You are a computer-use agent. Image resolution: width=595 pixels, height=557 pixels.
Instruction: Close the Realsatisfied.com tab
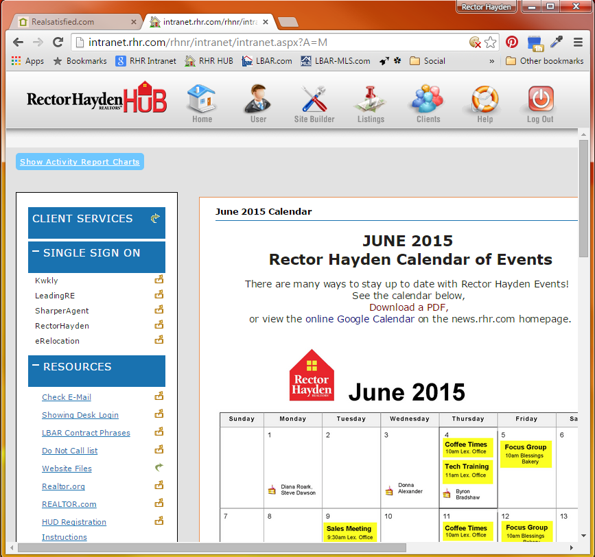coord(134,22)
